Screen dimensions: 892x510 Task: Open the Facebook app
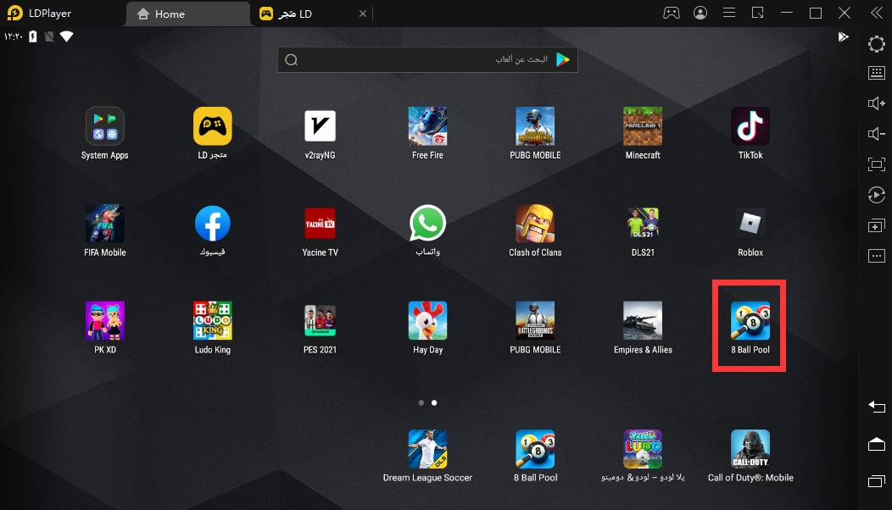[x=212, y=224]
